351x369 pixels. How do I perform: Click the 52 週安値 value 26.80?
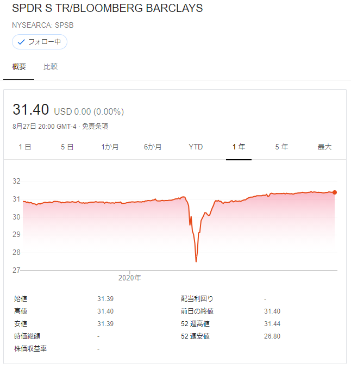tap(272, 336)
